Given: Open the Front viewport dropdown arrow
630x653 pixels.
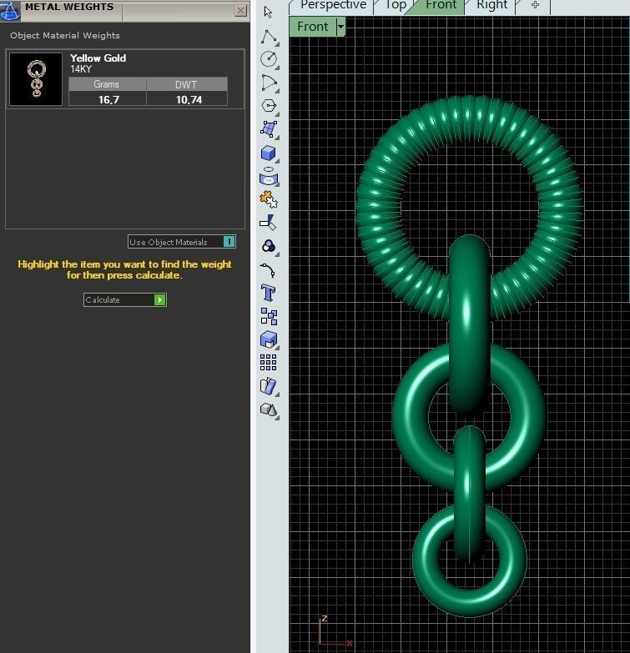Looking at the screenshot, I should point(340,27).
